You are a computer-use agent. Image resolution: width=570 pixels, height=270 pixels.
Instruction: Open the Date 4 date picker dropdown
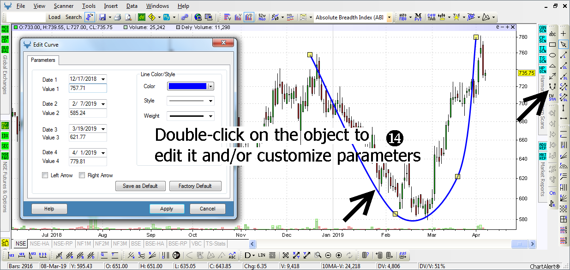coord(103,152)
